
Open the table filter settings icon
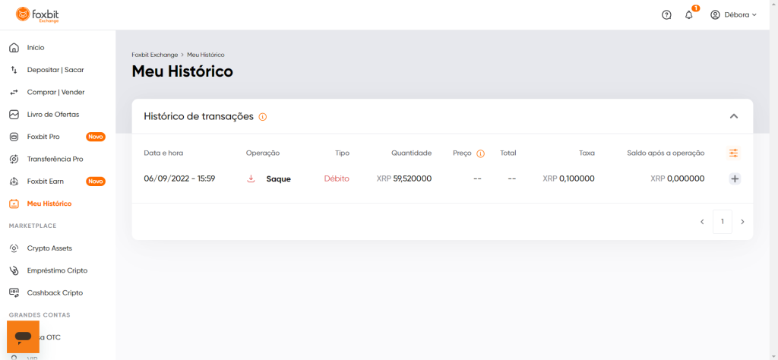[x=733, y=153]
